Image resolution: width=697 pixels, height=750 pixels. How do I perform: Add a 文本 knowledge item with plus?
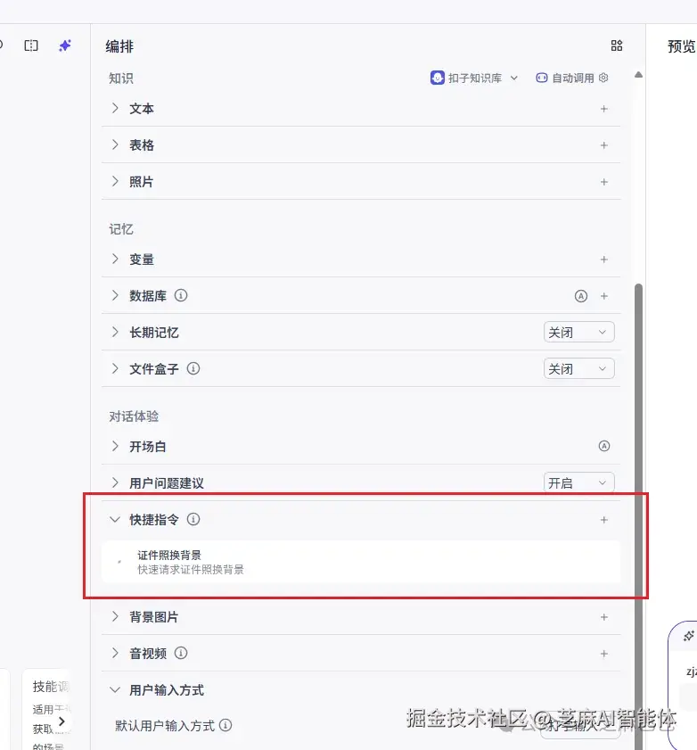click(x=603, y=109)
